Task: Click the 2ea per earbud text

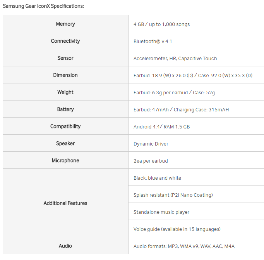Action: [151, 161]
